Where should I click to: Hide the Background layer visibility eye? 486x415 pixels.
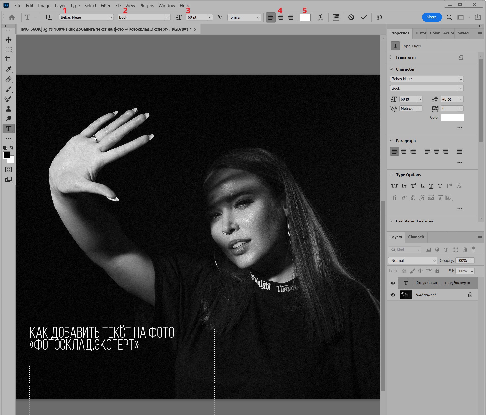click(x=393, y=295)
